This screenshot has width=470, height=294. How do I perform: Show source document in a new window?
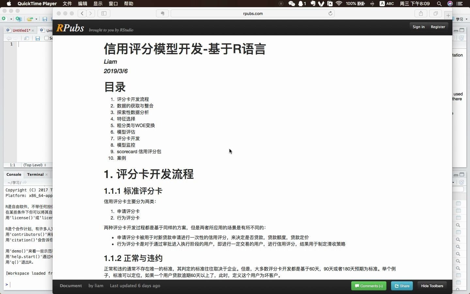click(x=27, y=38)
